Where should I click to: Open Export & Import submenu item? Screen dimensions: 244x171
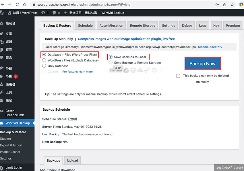click(11, 145)
